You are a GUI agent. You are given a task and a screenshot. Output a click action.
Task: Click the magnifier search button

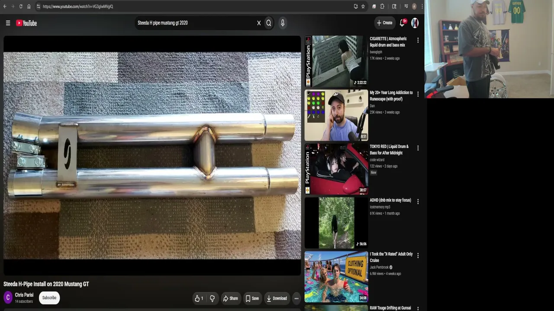tap(269, 23)
